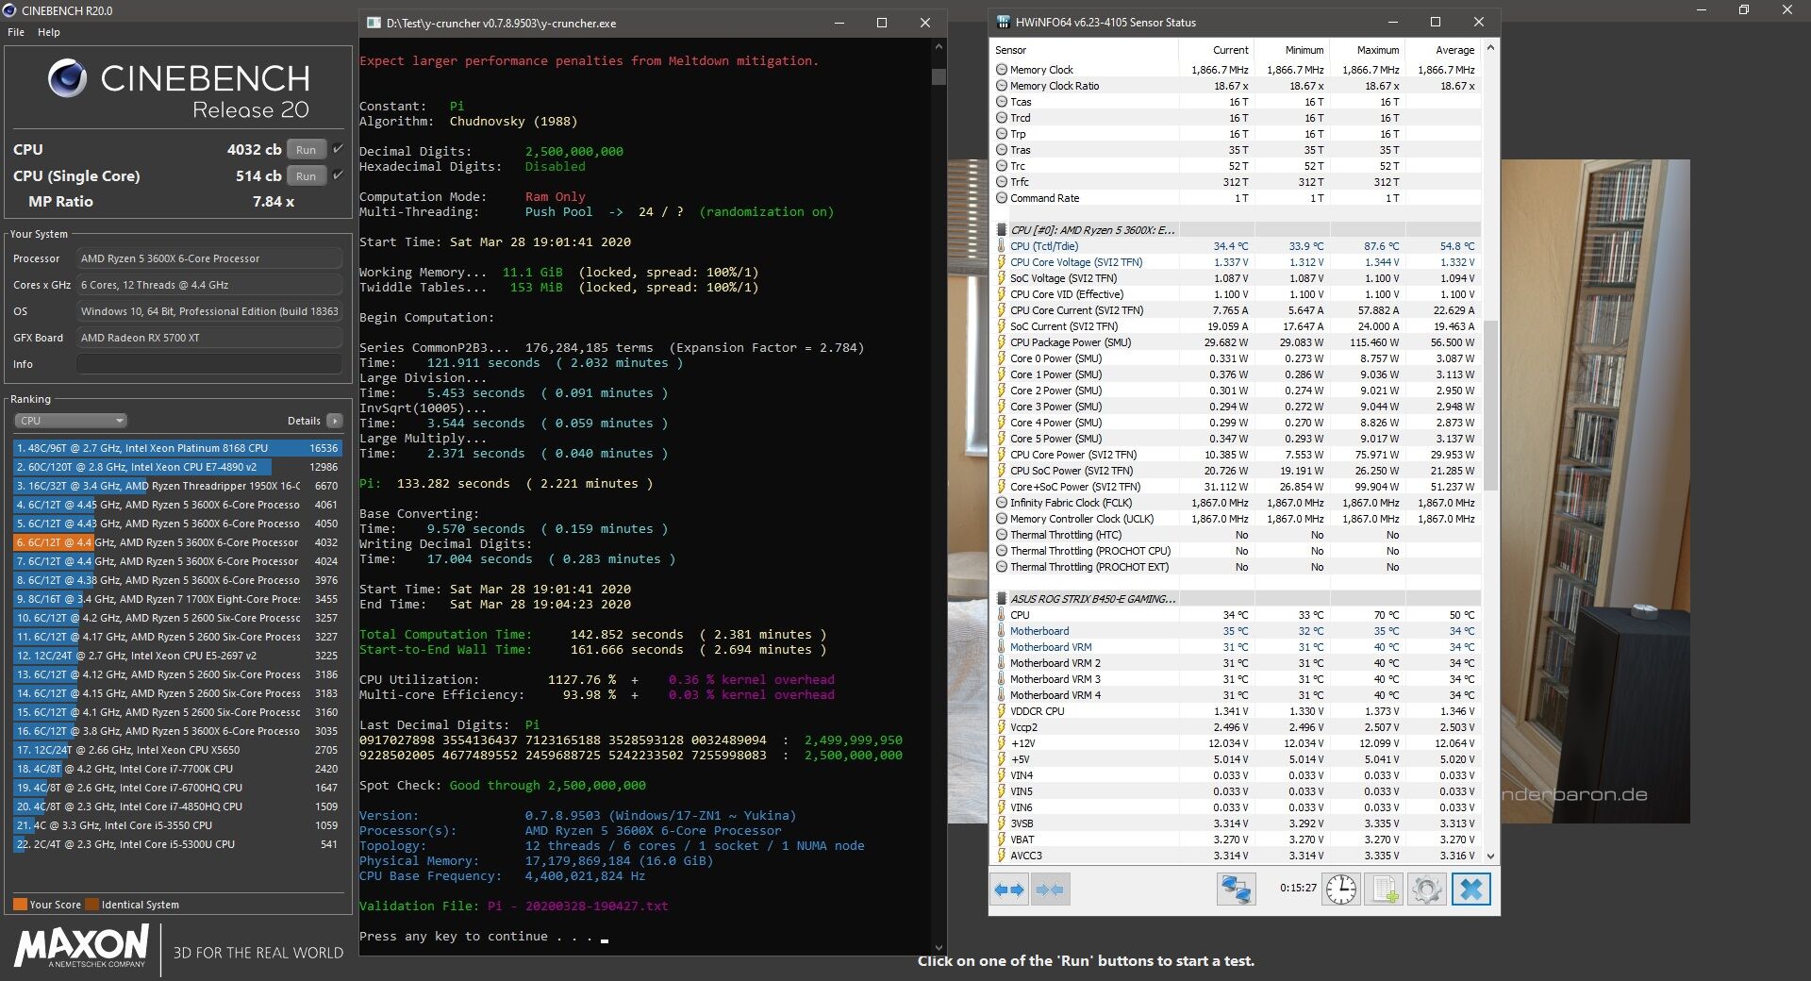This screenshot has width=1811, height=981.
Task: Expand the HWiNFO sensor window wider
Action: point(1009,890)
